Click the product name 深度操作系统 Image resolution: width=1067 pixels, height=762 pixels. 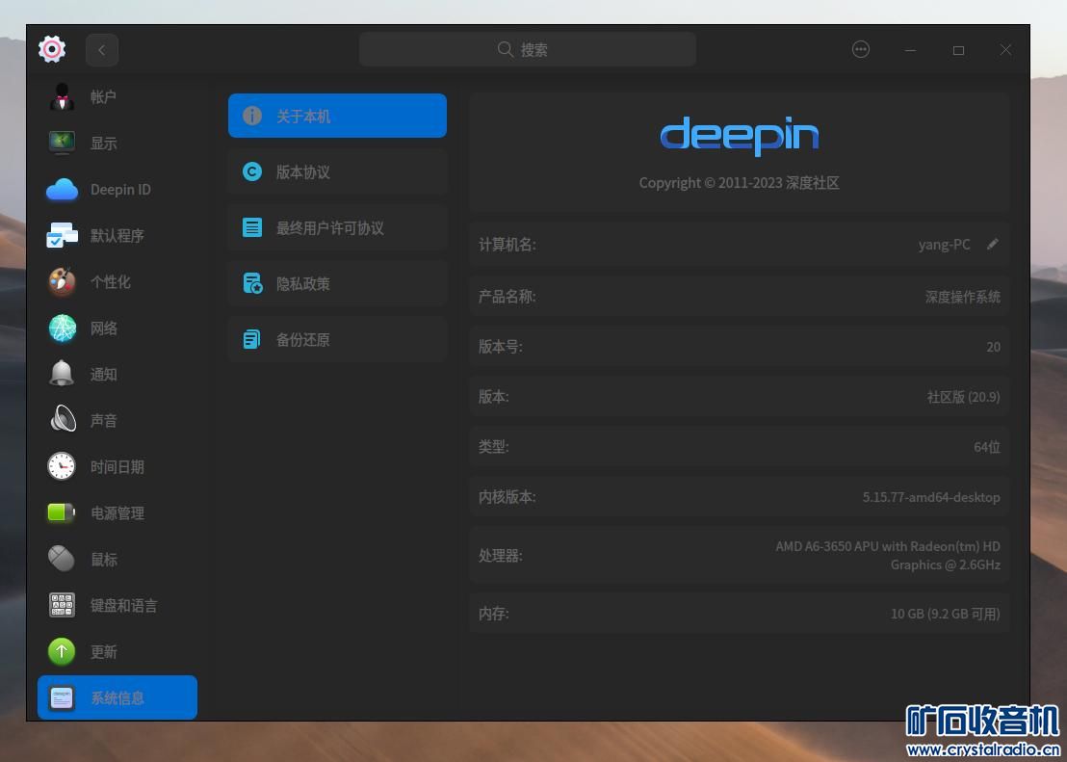pos(962,297)
